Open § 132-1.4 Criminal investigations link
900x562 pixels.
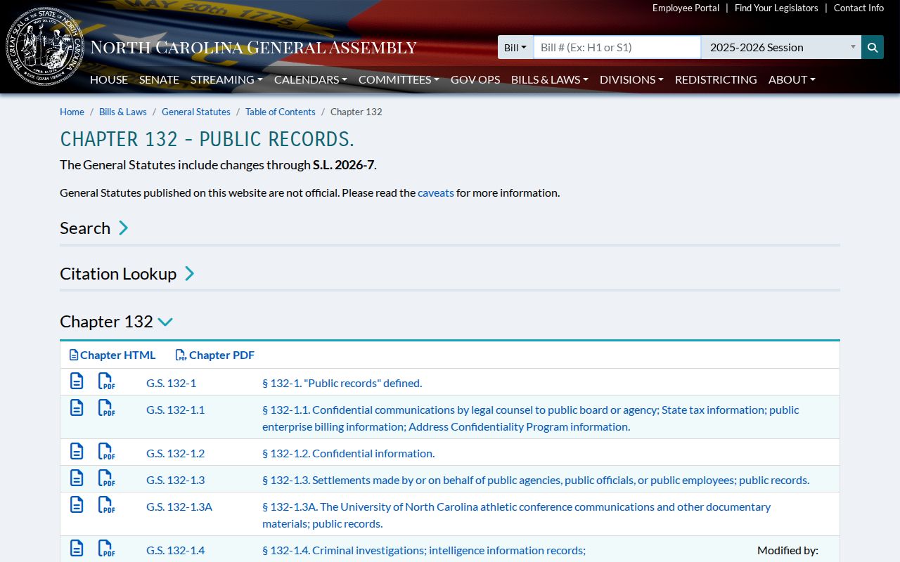coord(424,550)
